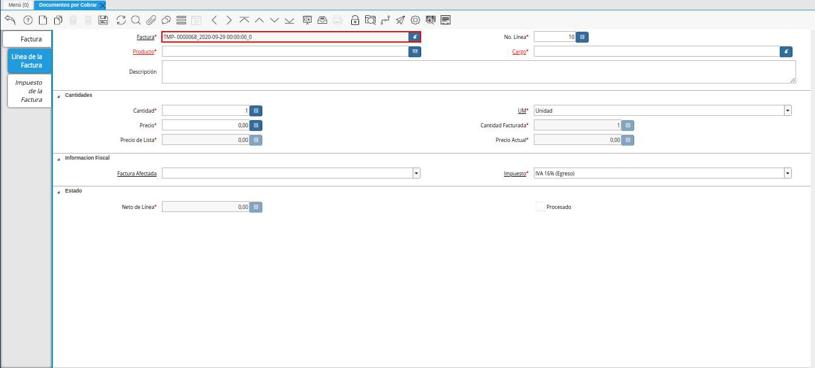The height and width of the screenshot is (368, 815).
Task: Collapse the Informacion Fiscal section
Action: [x=58, y=158]
